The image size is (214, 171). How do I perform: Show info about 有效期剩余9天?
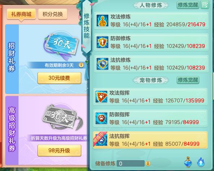[81, 65]
